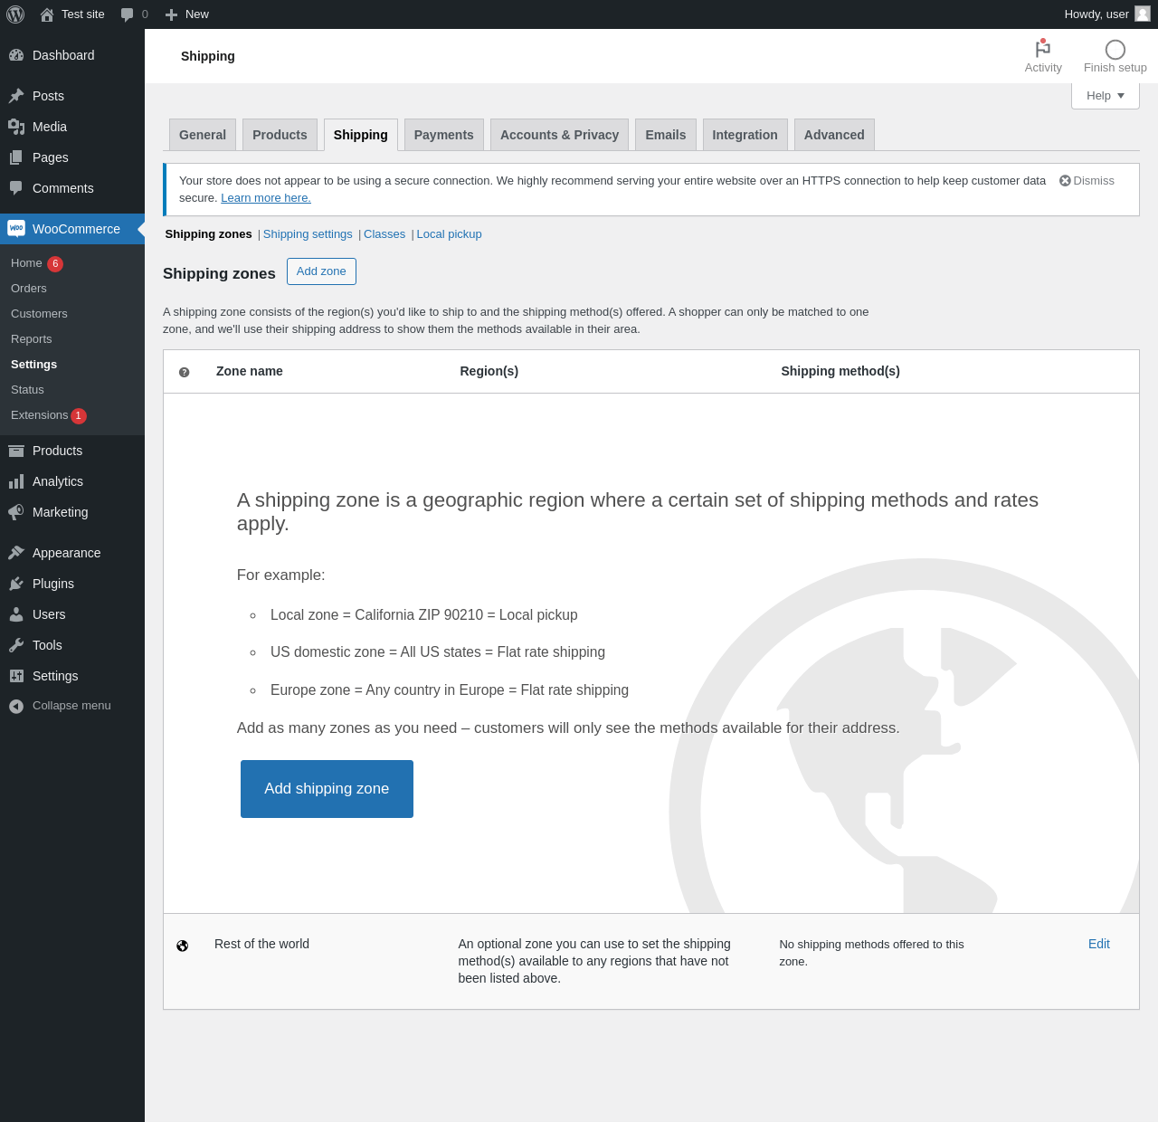Open the Local pickup link
This screenshot has height=1122, width=1158.
point(450,234)
